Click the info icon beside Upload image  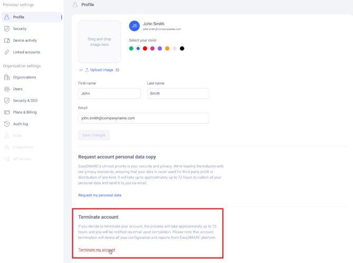tap(117, 70)
